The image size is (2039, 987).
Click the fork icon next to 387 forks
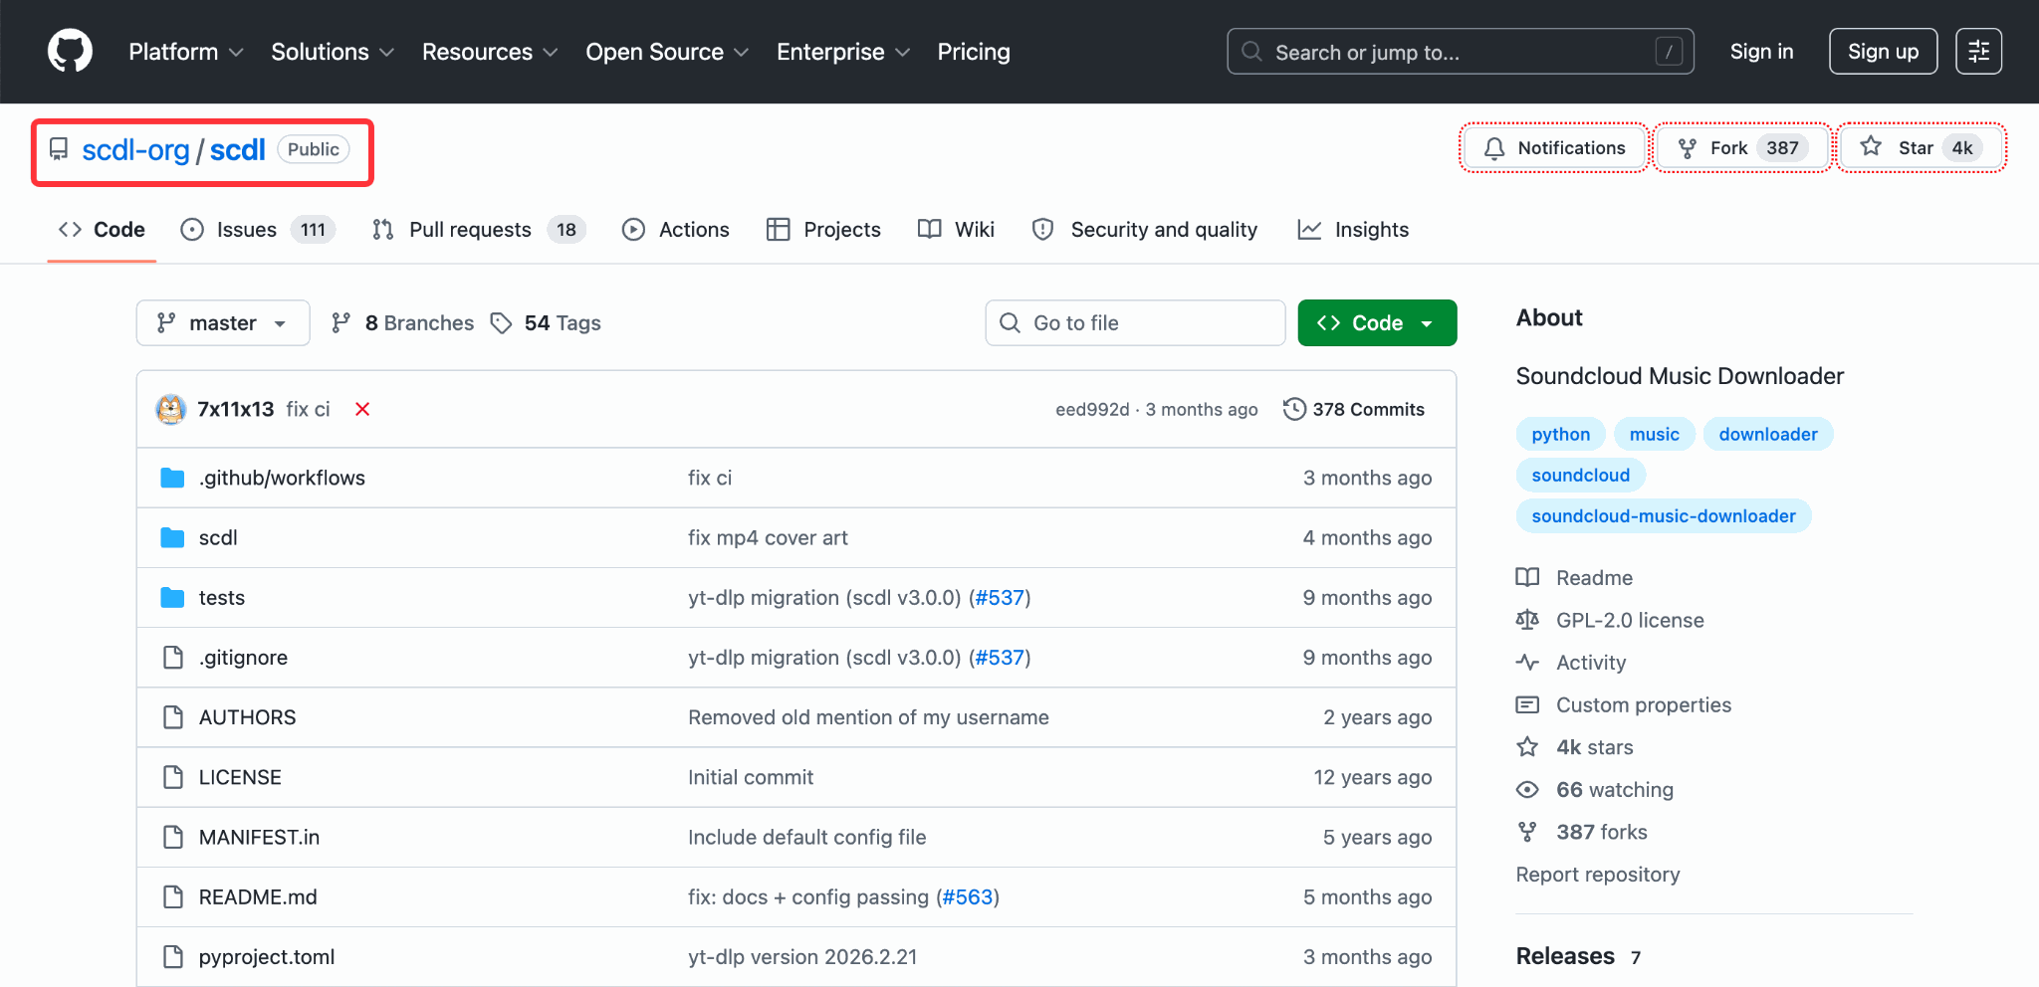[x=1527, y=832]
